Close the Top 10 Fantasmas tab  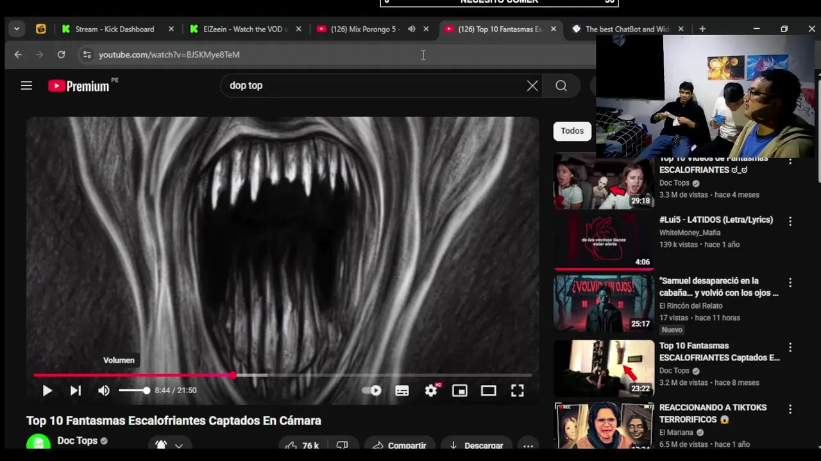click(x=554, y=29)
